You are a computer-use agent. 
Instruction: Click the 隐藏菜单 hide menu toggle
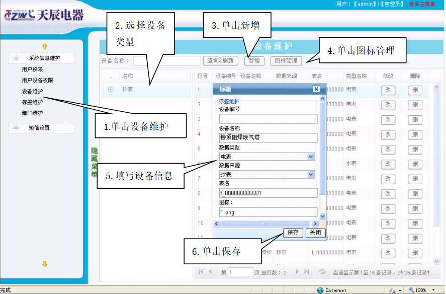pos(94,162)
